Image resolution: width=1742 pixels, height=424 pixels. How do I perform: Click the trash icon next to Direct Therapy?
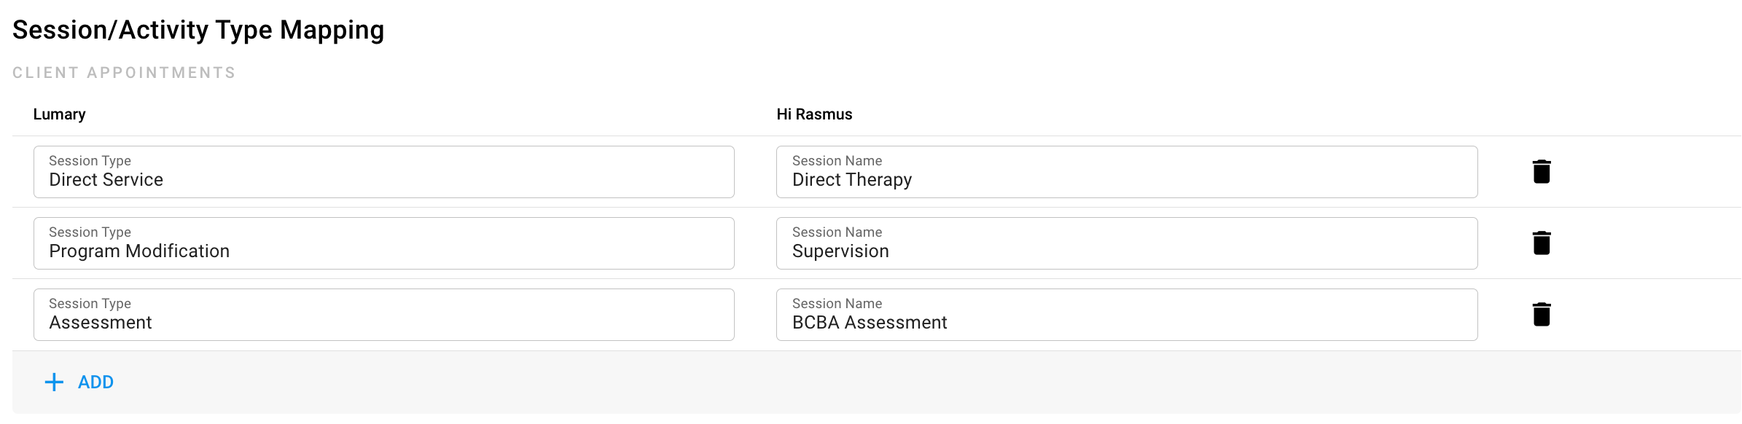(1541, 172)
